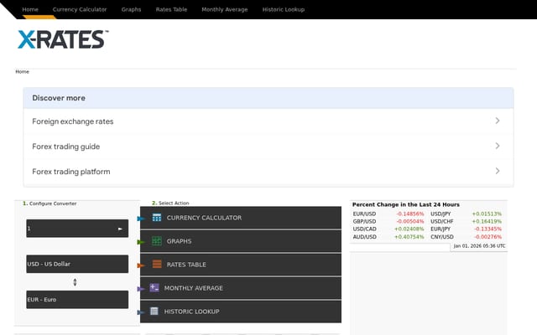The width and height of the screenshot is (537, 335).
Task: Expand the Foreign exchange rates chevron
Action: 498,121
